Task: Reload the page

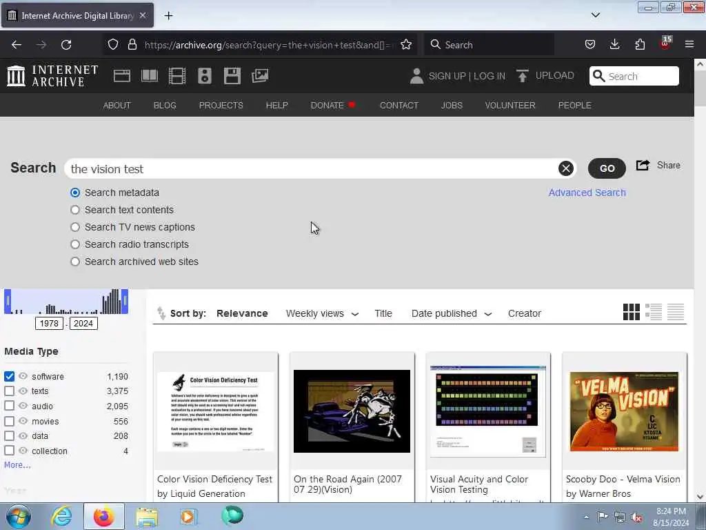Action: click(x=66, y=45)
